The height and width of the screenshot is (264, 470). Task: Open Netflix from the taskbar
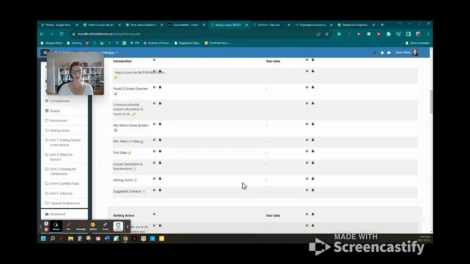(134, 238)
